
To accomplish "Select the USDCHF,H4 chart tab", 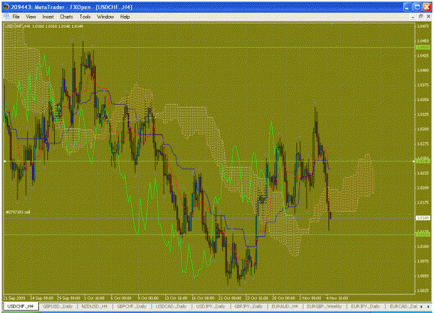I will pos(20,306).
